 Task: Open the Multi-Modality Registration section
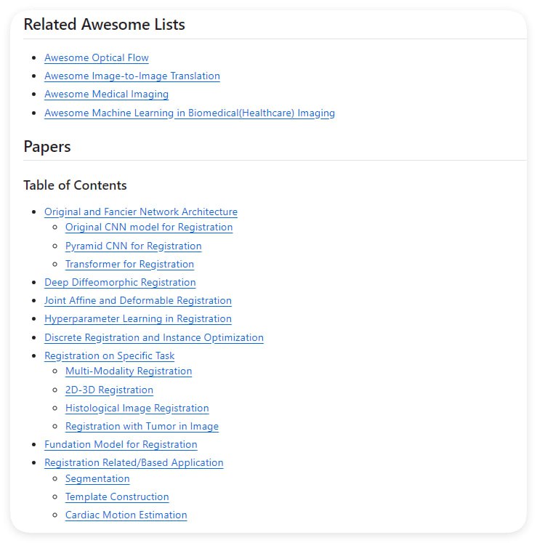click(x=129, y=371)
